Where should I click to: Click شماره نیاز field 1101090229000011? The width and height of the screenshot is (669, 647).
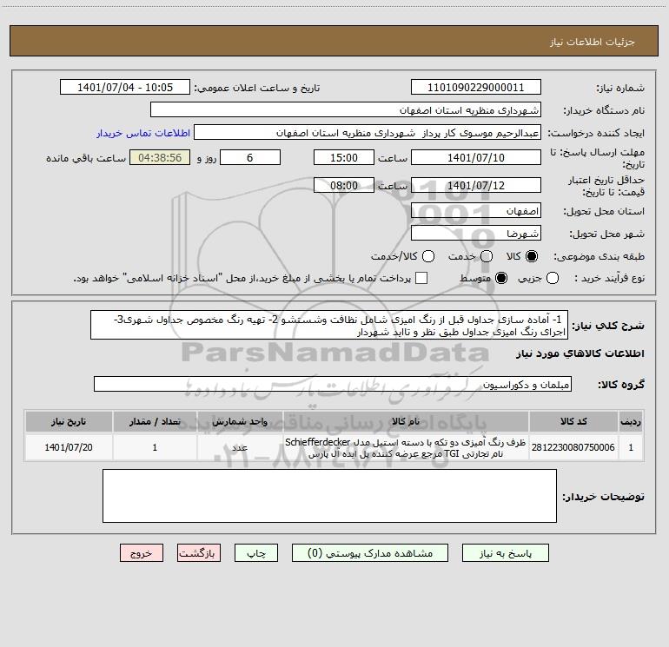[476, 88]
